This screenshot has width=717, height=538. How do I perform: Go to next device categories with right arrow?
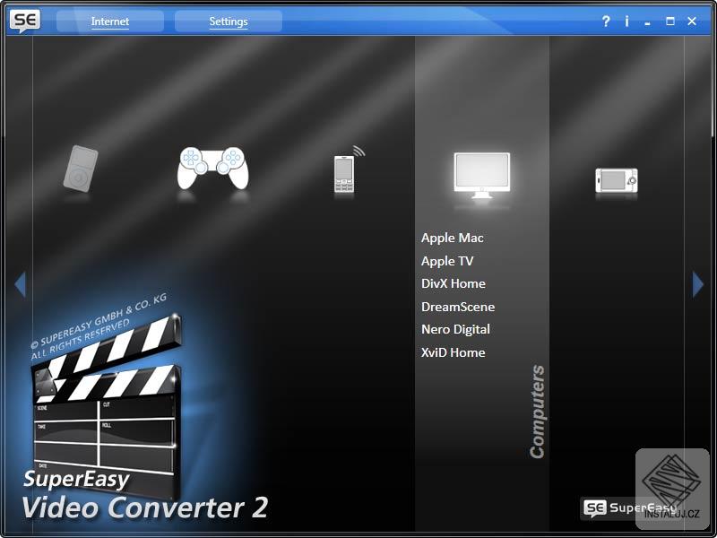[698, 284]
